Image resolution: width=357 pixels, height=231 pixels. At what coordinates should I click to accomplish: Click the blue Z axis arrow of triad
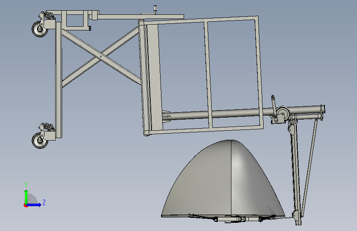coord(34,205)
